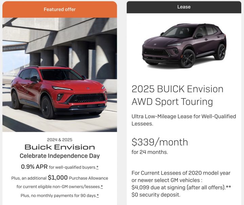Click the Celebrate Independence Day subtitle
This screenshot has width=244, height=205.
pos(60,156)
